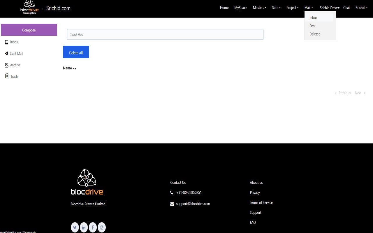The height and width of the screenshot is (233, 373).
Task: Click the Sent Mail paper plane icon
Action: [7, 54]
